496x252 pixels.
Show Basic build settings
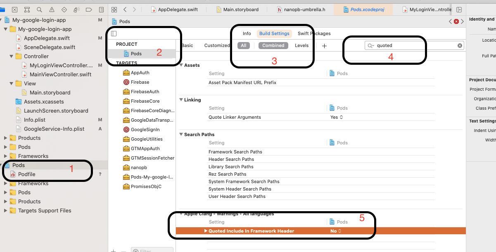pyautogui.click(x=187, y=45)
